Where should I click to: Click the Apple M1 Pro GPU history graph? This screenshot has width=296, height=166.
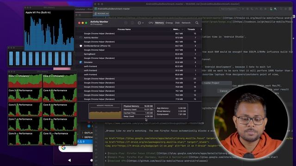point(49,30)
